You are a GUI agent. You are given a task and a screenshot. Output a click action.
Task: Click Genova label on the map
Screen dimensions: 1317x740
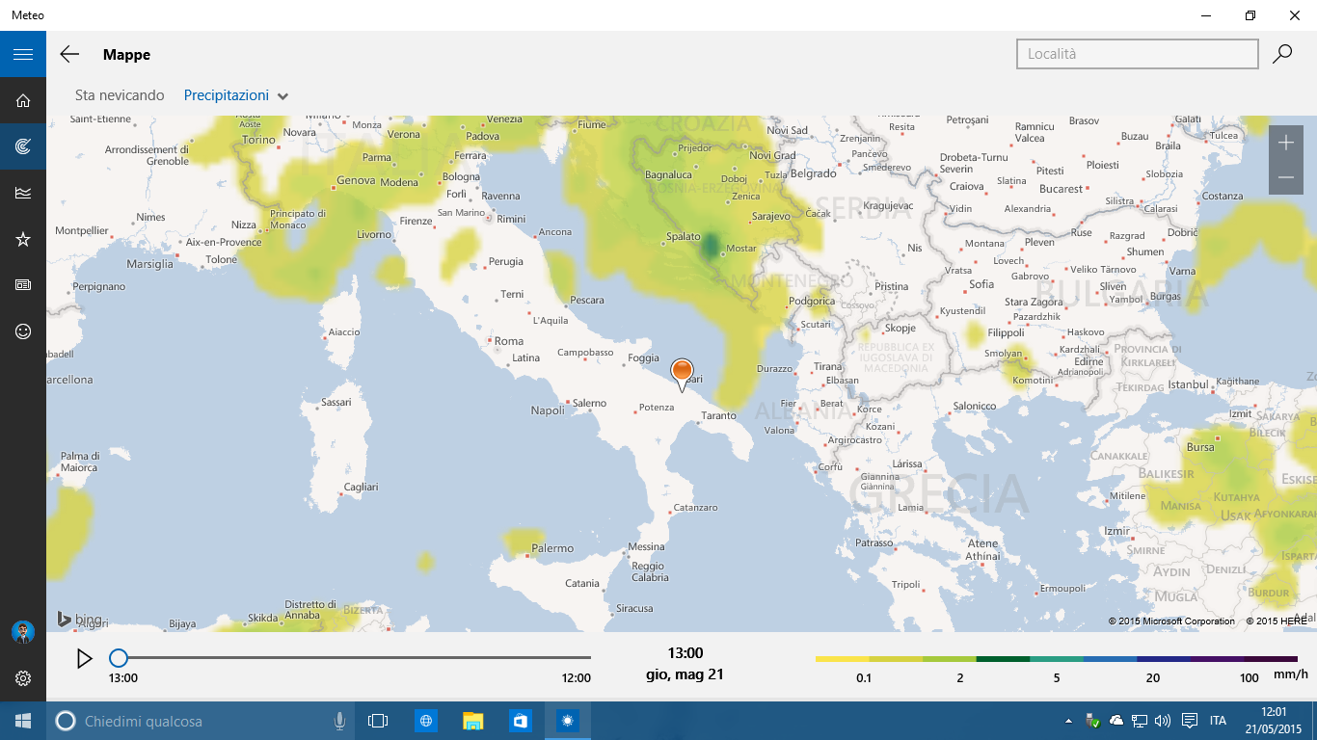coord(356,180)
